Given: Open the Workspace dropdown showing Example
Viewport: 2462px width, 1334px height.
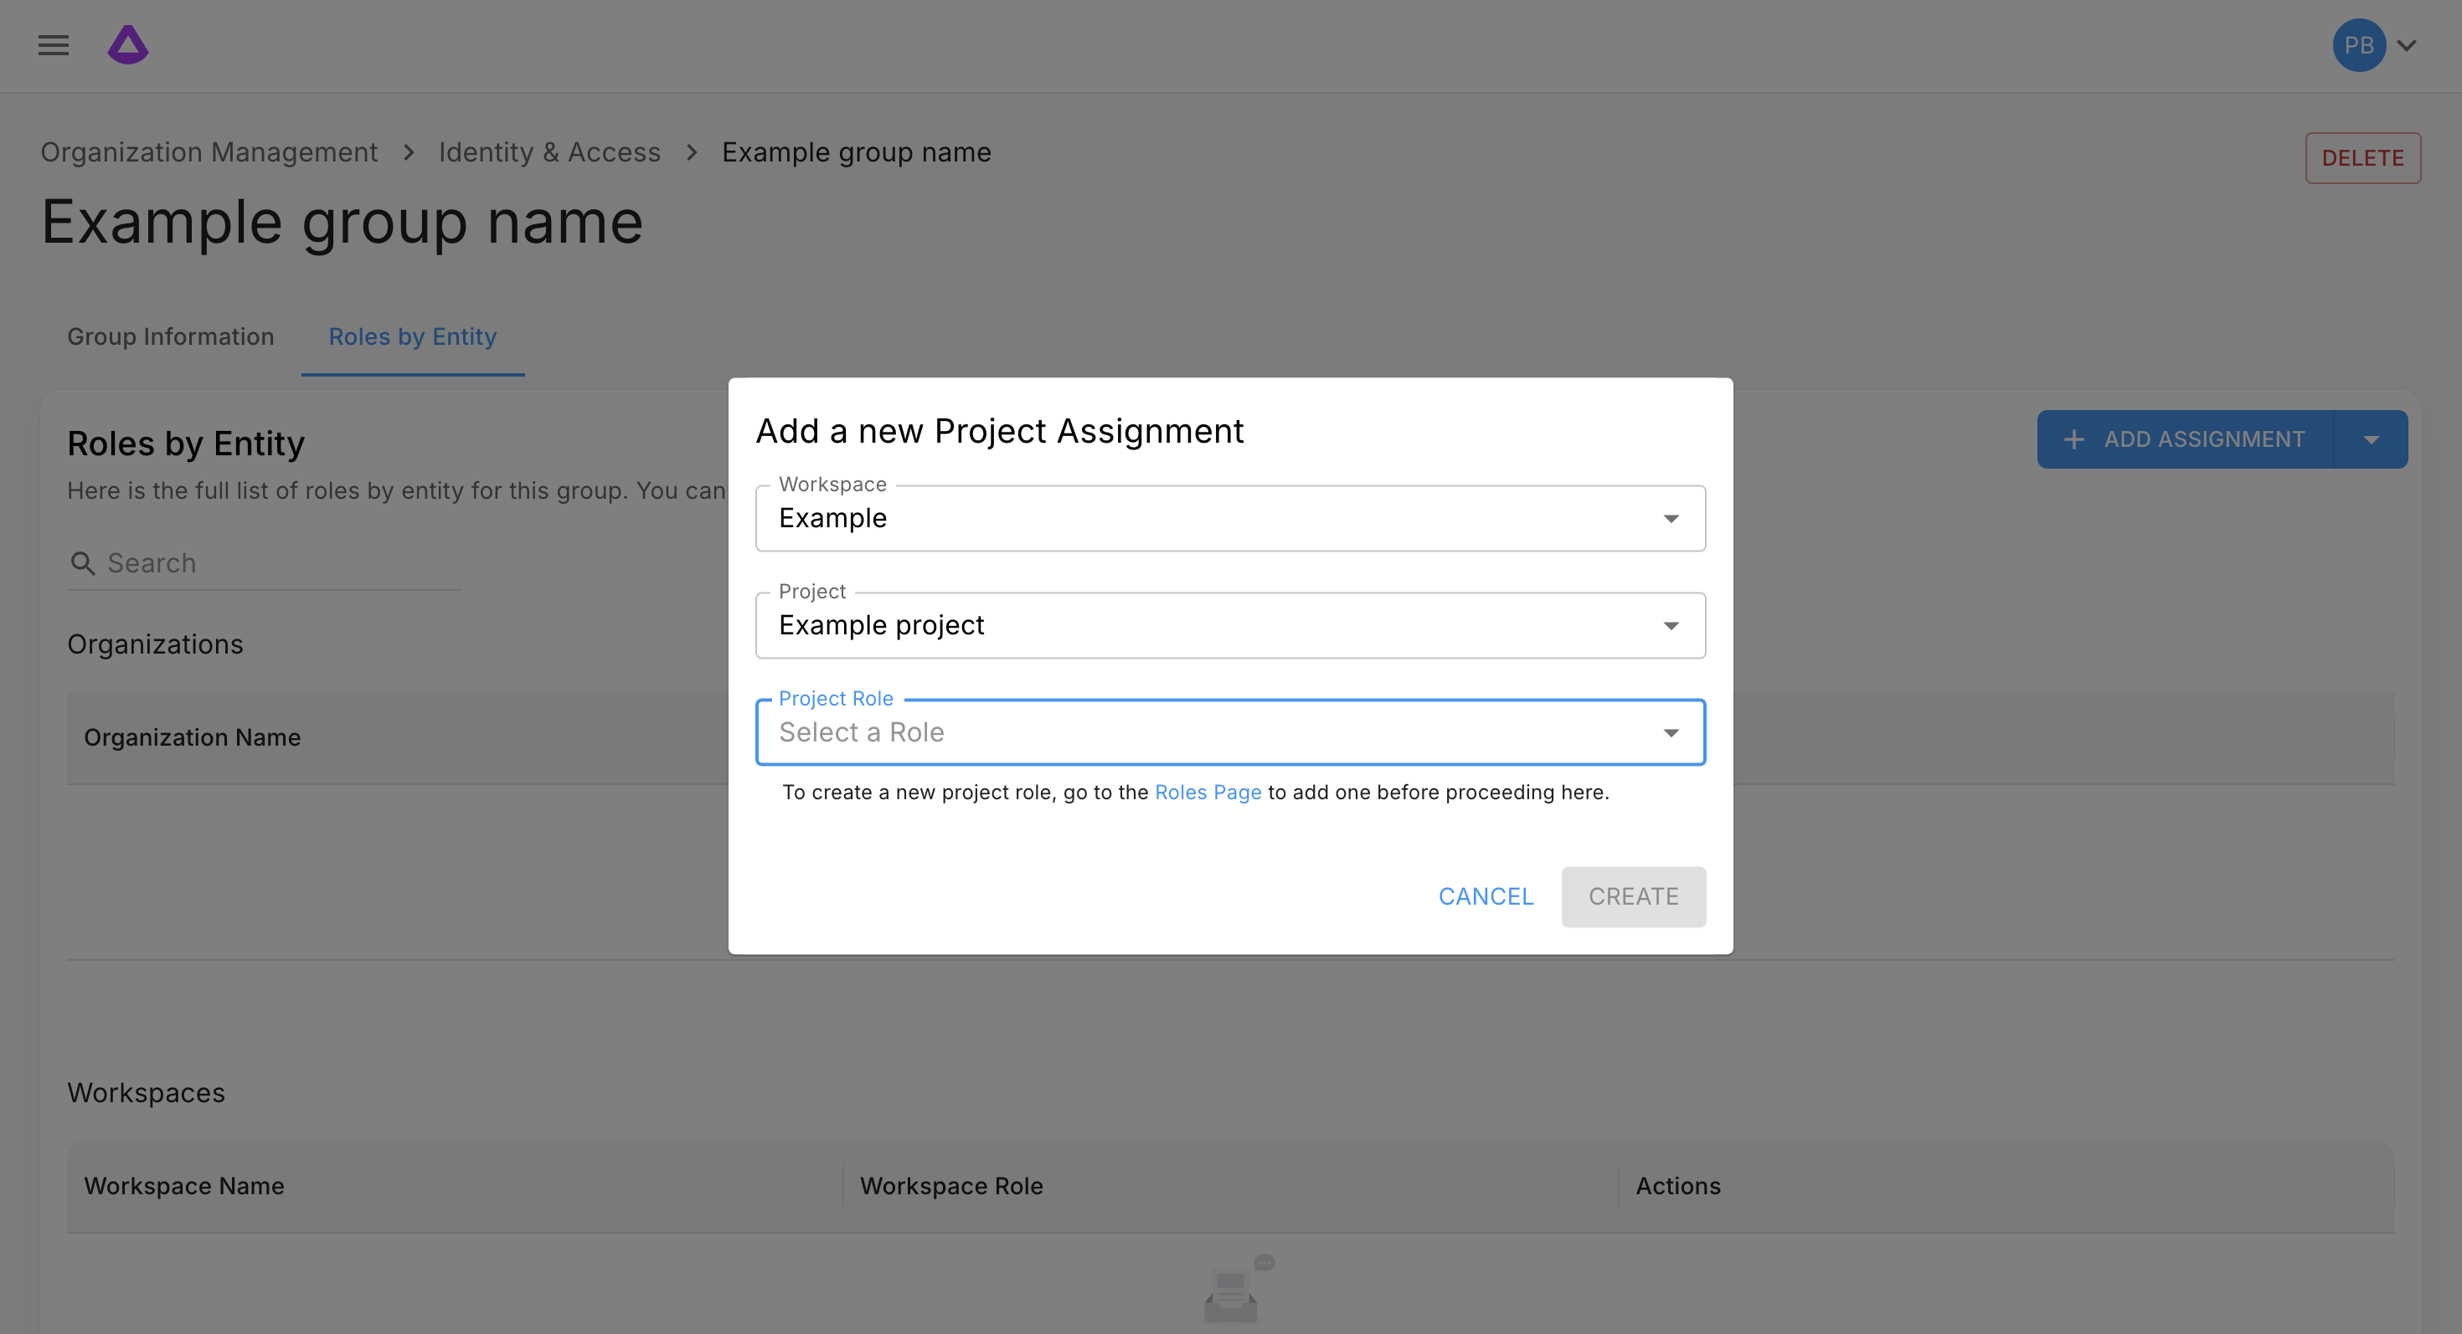Looking at the screenshot, I should pos(1229,519).
